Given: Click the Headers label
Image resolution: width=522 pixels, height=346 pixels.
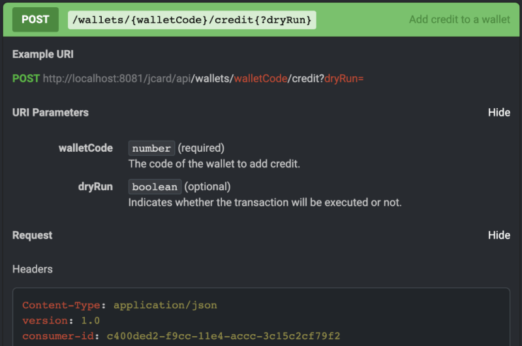Looking at the screenshot, I should (33, 269).
